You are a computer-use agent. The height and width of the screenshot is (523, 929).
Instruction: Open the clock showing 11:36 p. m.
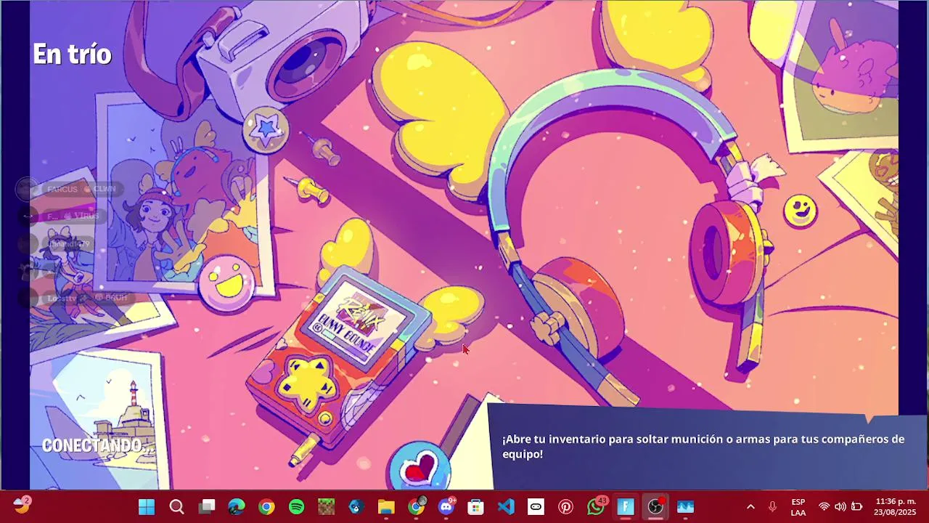pos(895,506)
